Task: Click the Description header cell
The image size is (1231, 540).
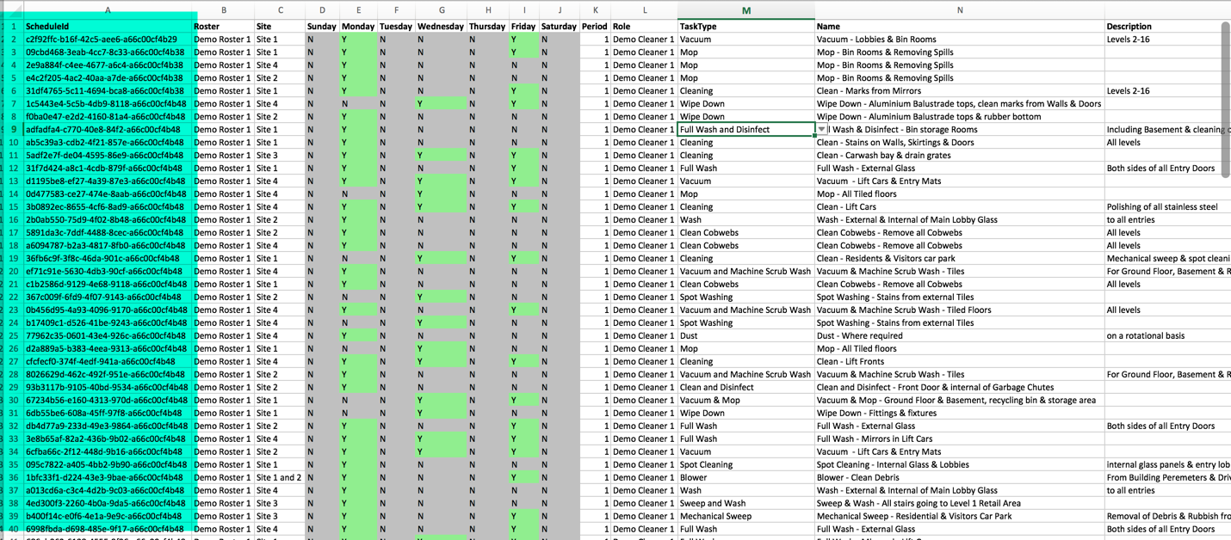Action: coord(1166,27)
